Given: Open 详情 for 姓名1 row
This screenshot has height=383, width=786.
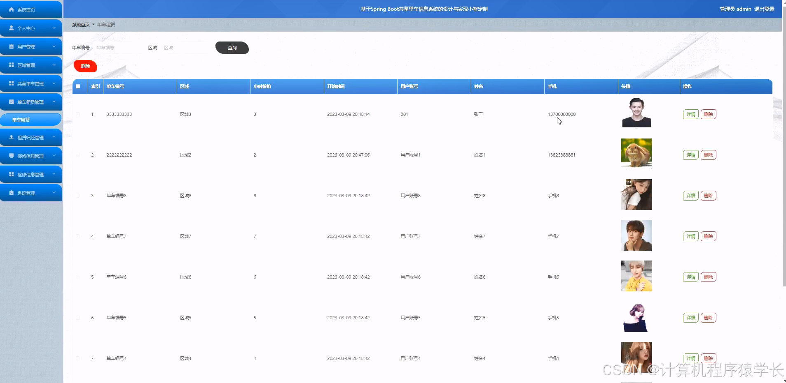Looking at the screenshot, I should click(x=691, y=155).
